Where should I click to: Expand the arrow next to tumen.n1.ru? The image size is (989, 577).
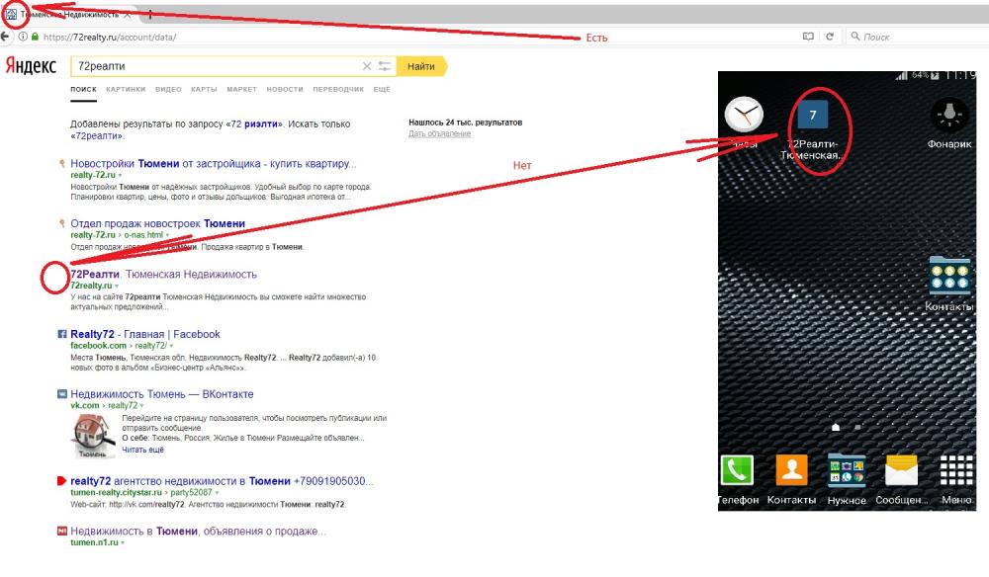(123, 543)
